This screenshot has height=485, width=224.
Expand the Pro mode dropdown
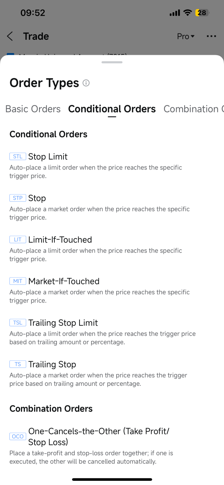[x=186, y=36]
